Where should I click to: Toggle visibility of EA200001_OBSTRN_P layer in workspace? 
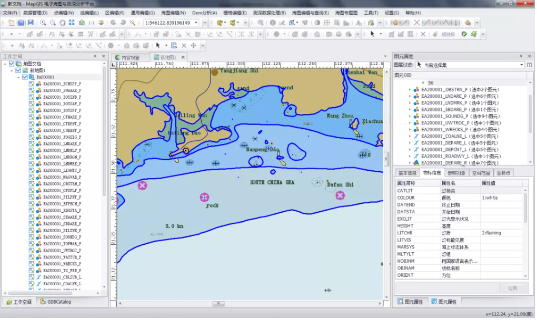32,184
